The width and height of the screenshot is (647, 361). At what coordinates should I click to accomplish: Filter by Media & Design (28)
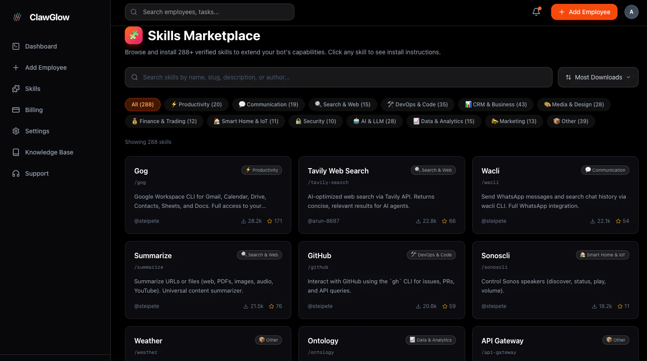pos(574,105)
